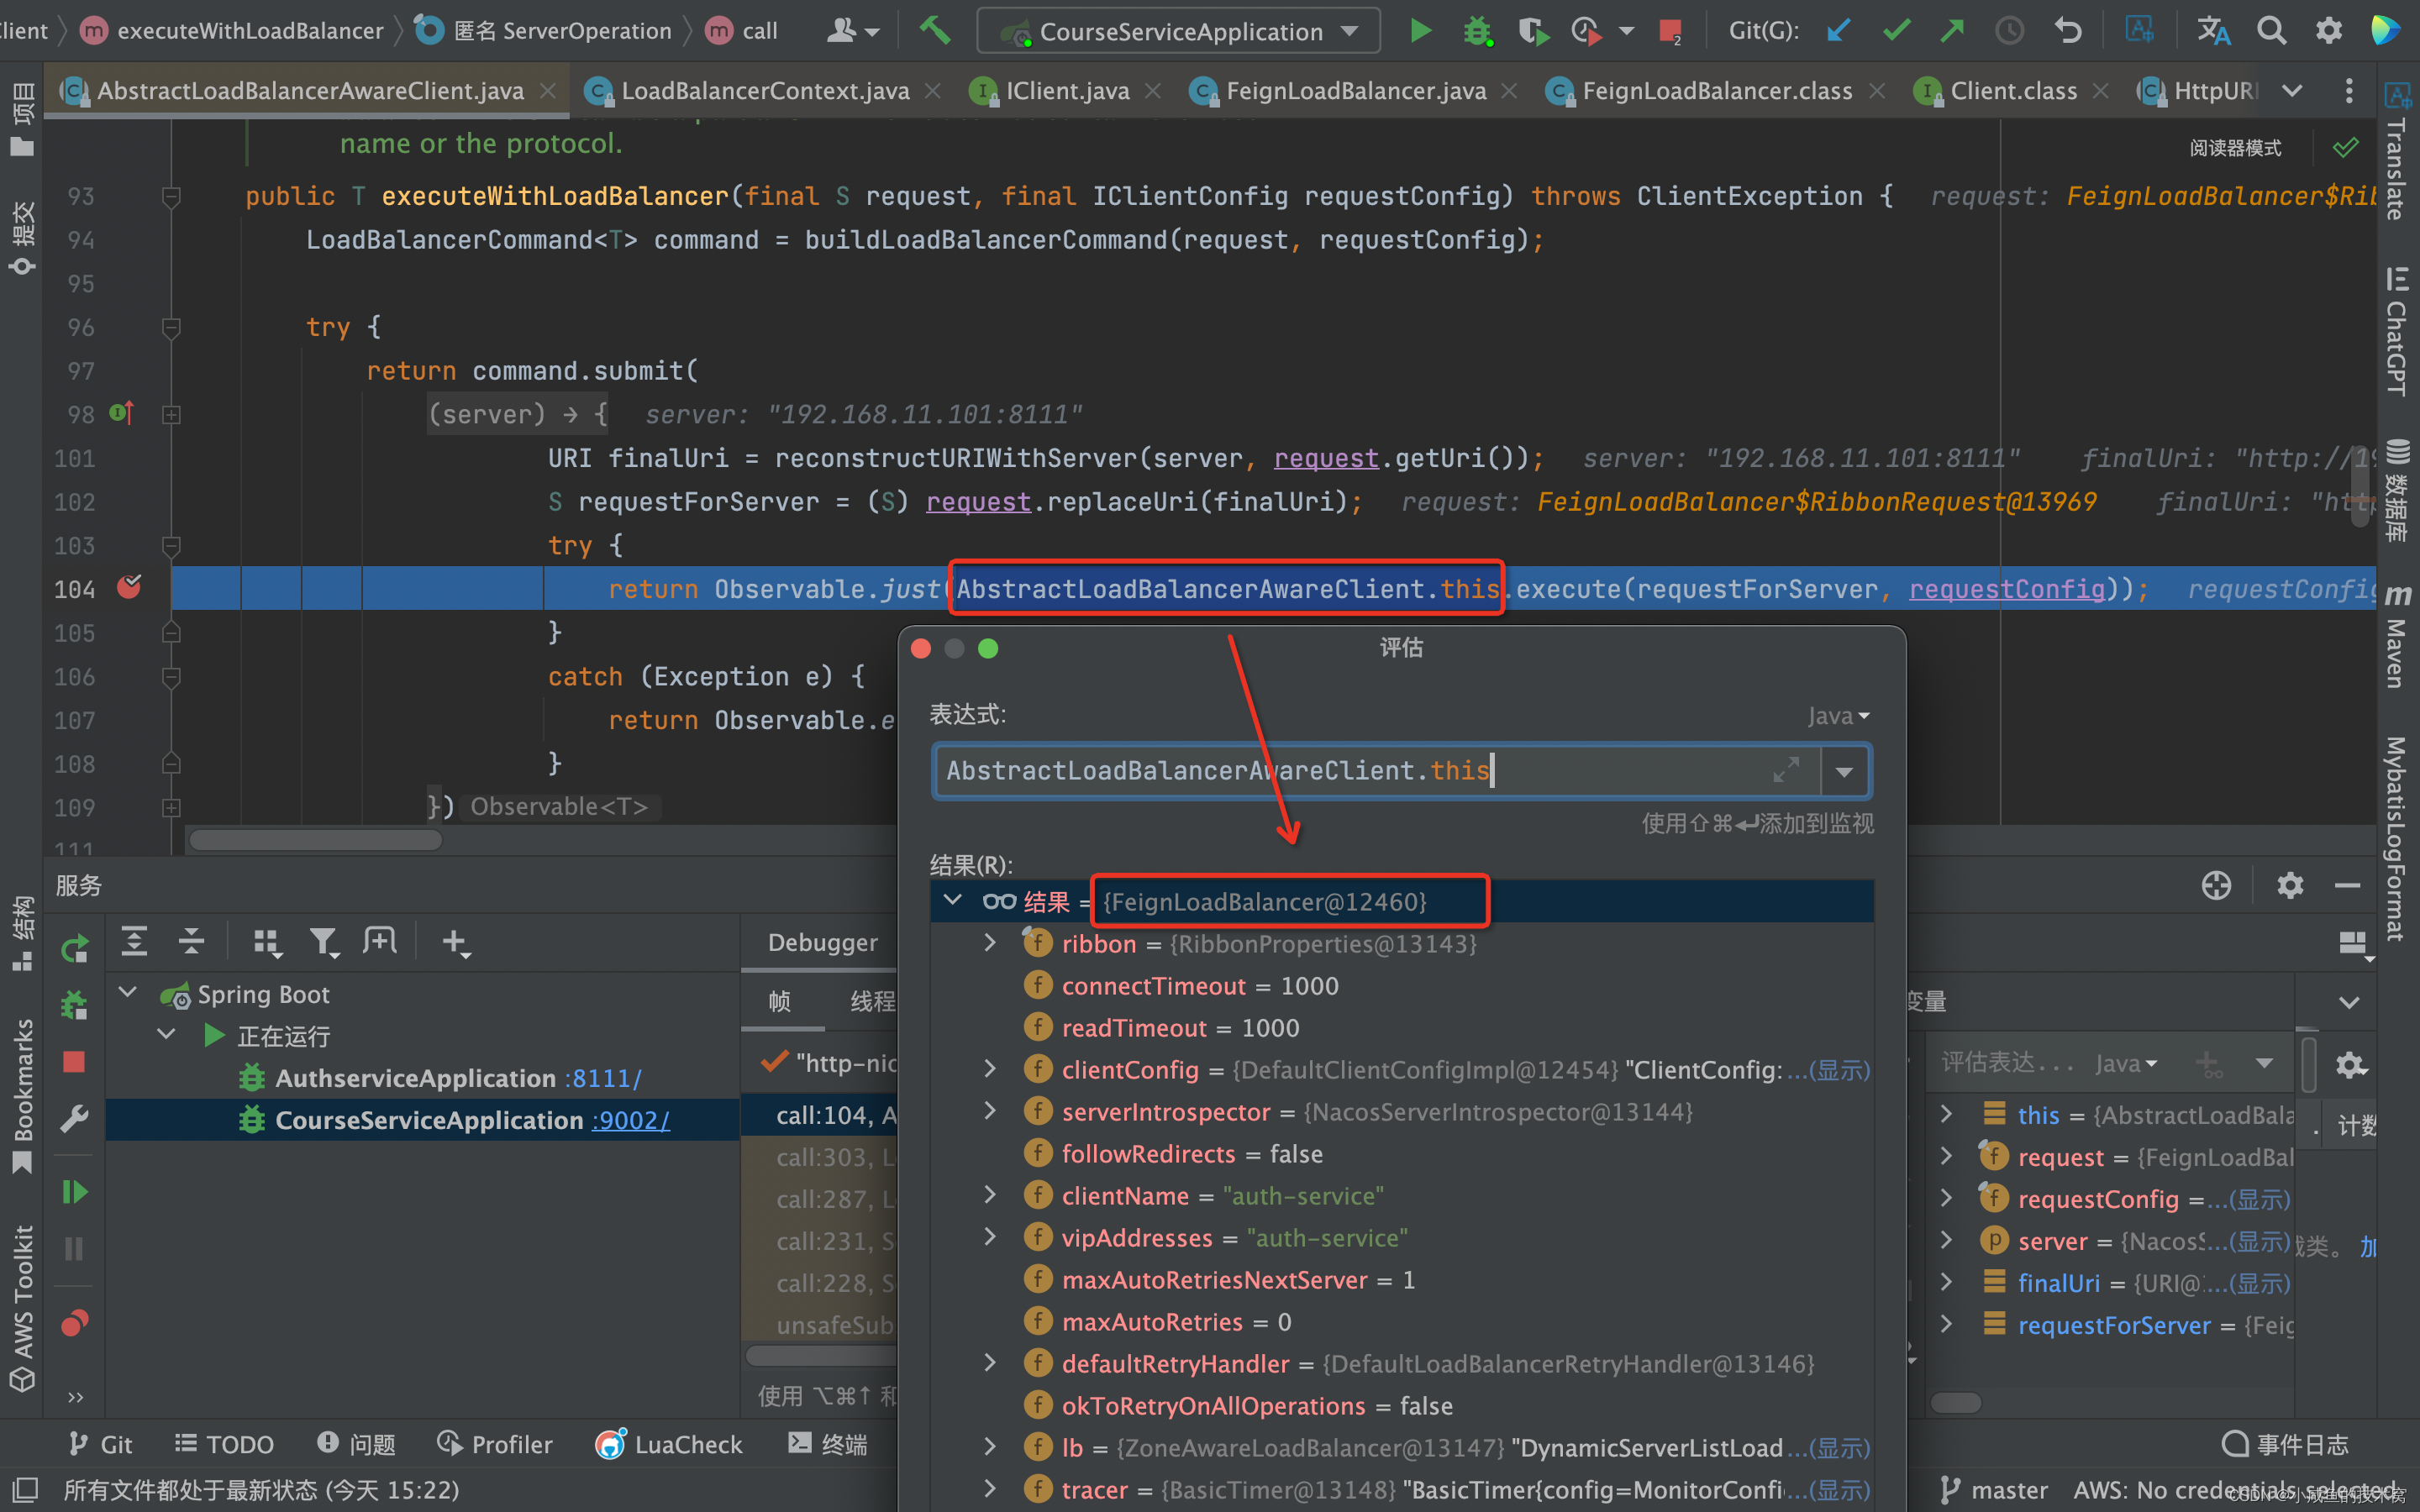Click View breakpoints red circles icon
This screenshot has width=2420, height=1512.
75,1323
